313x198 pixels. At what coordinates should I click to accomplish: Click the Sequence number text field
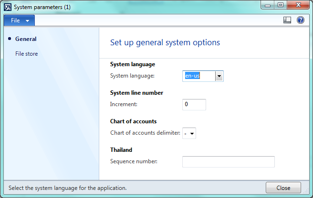point(229,162)
